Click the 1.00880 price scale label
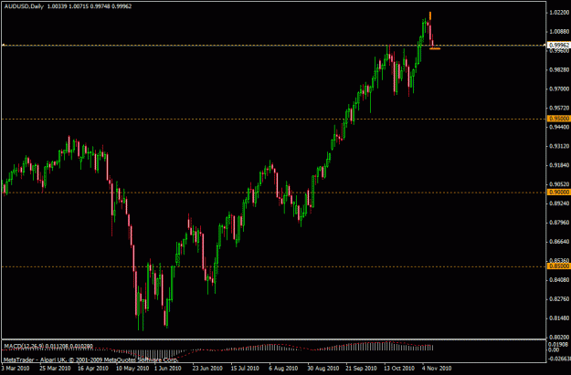The width and height of the screenshot is (571, 375). [559, 32]
